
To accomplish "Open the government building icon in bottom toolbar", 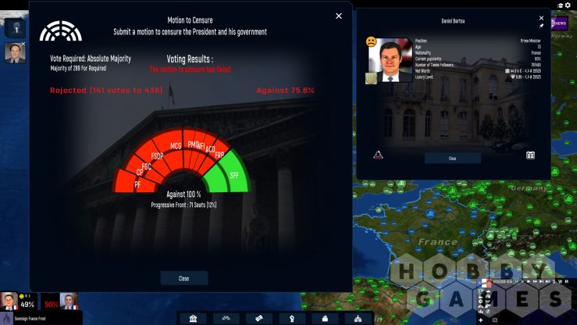I will coord(193,319).
